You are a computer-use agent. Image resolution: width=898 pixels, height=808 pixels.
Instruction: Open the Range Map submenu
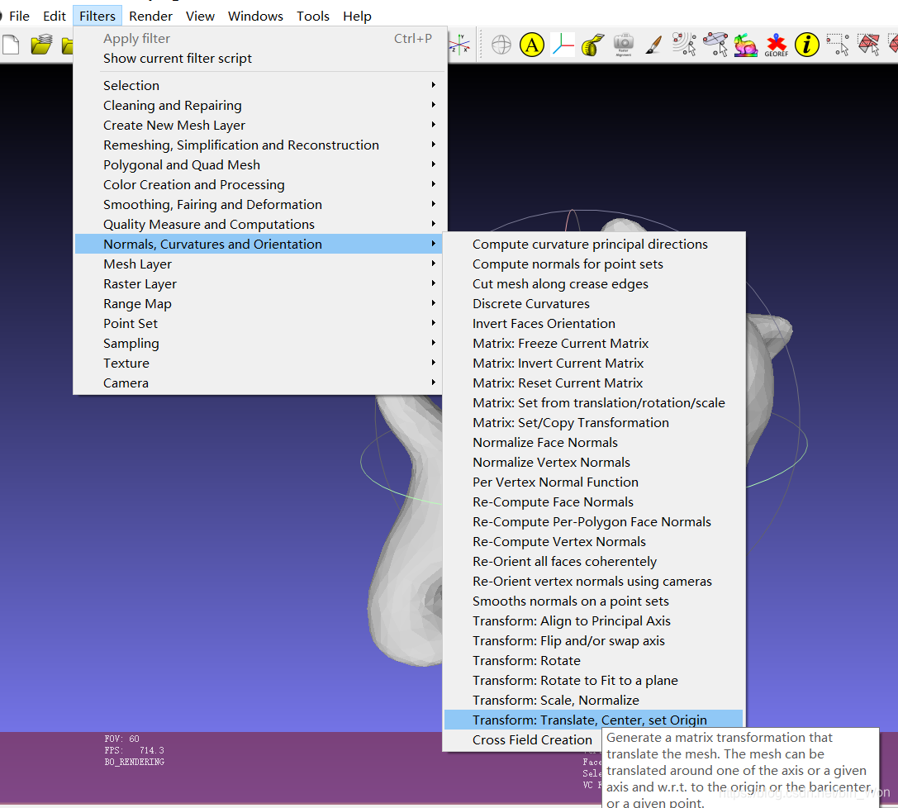tap(259, 303)
